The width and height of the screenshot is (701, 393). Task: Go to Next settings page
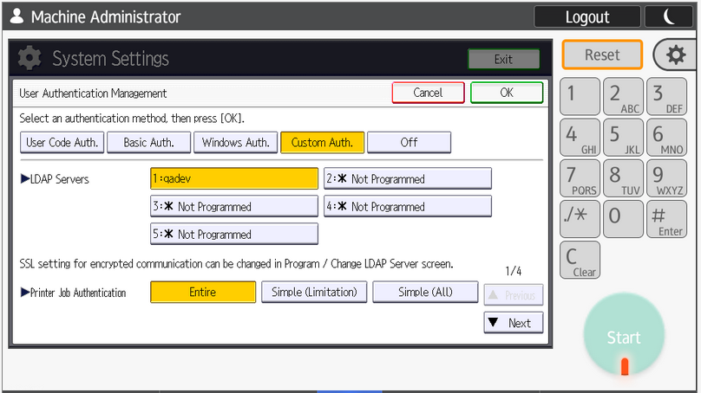pos(513,323)
